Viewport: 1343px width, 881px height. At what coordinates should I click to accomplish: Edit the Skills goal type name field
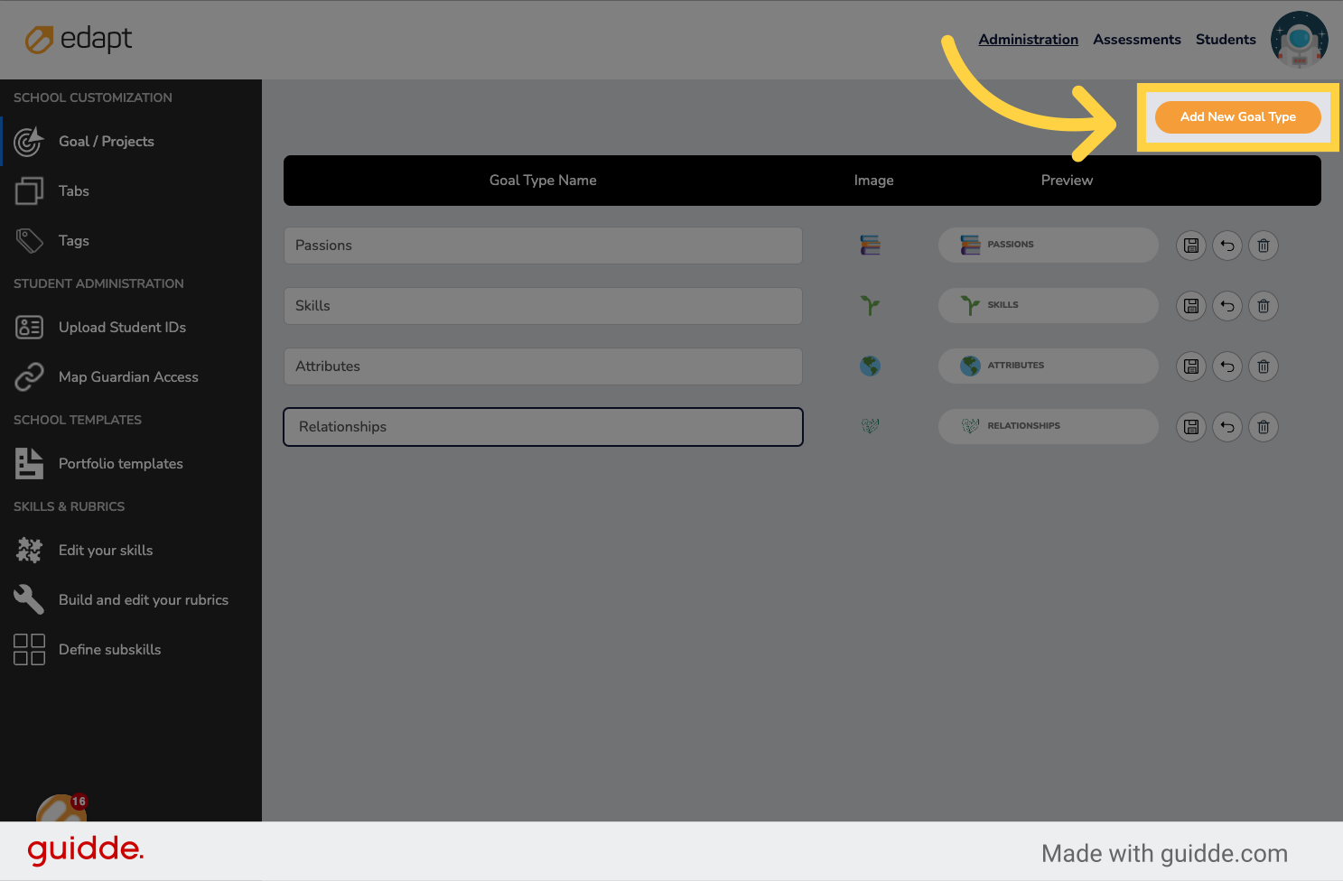click(543, 306)
